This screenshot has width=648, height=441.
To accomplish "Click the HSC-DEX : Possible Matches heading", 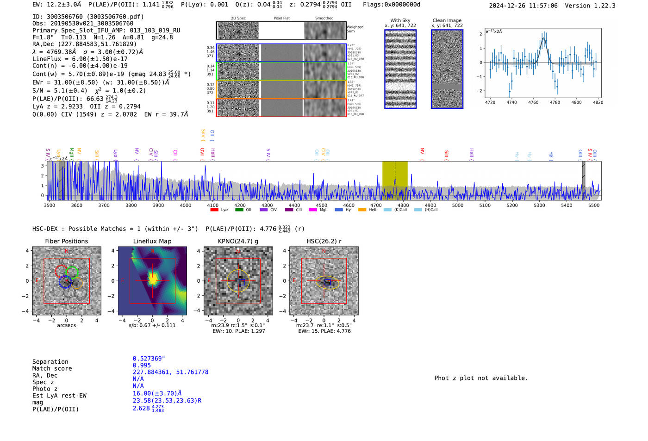I will click(115, 229).
